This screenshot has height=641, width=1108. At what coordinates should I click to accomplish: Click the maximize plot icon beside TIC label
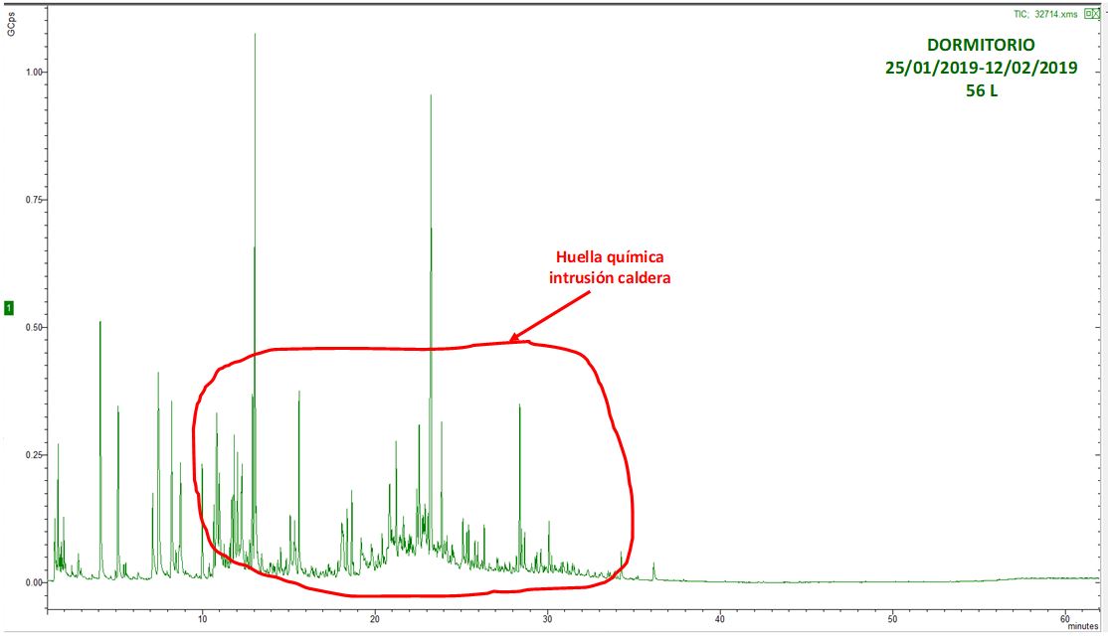[x=1089, y=14]
